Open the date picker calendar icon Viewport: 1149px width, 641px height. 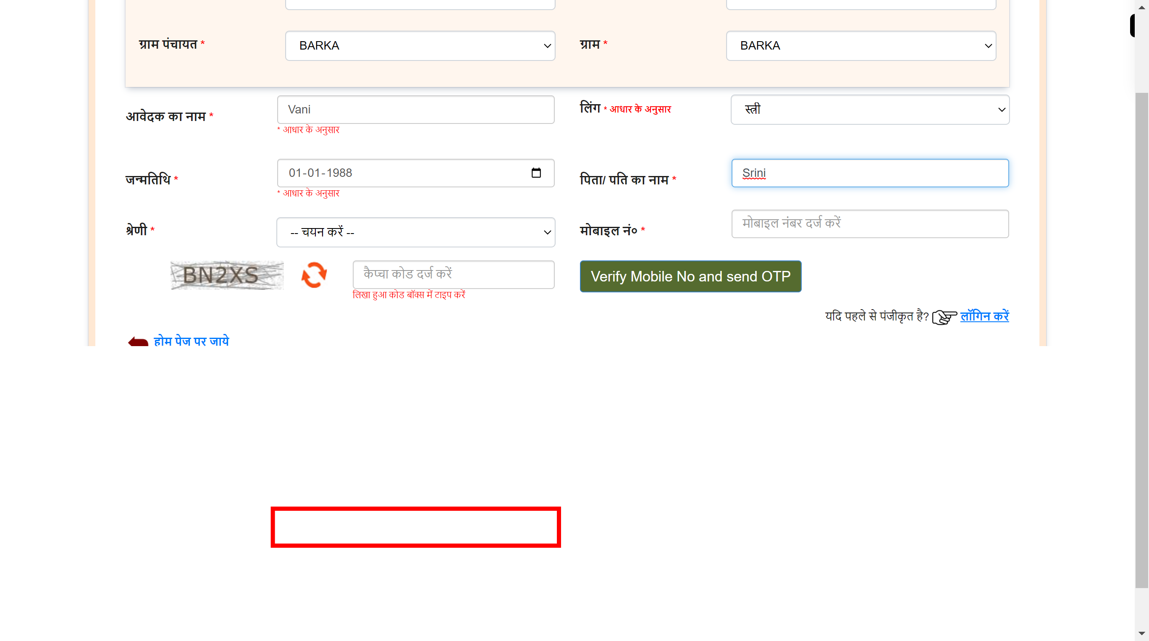pyautogui.click(x=536, y=173)
